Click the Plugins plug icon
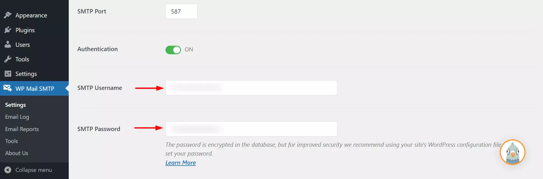543x179 pixels. (8, 30)
